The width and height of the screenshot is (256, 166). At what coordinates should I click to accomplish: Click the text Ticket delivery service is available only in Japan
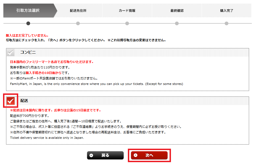pyautogui.click(x=47, y=138)
